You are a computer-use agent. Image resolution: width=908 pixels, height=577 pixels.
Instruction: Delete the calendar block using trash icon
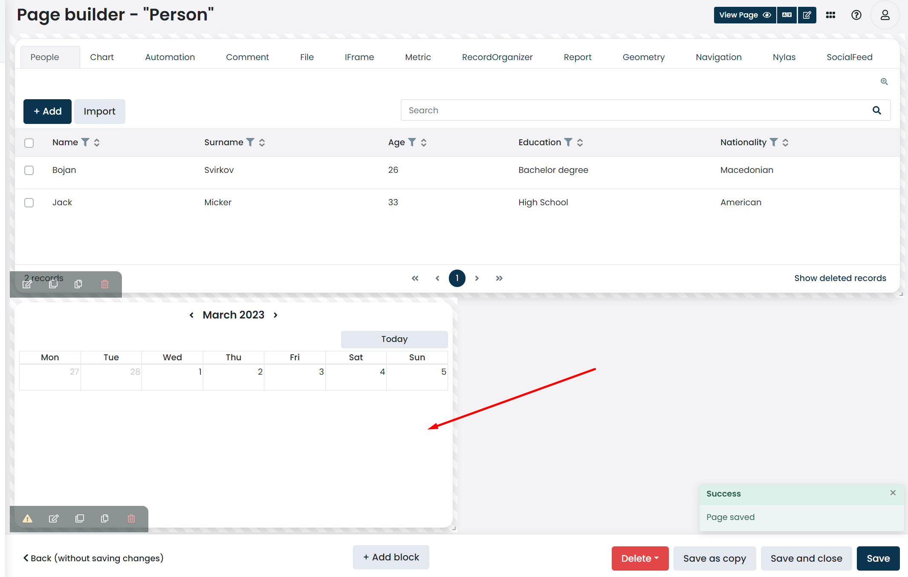(x=131, y=519)
